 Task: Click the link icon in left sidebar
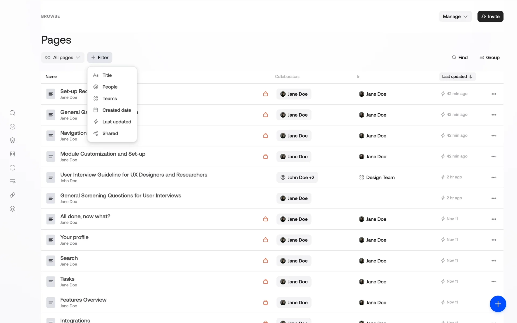coord(12,195)
